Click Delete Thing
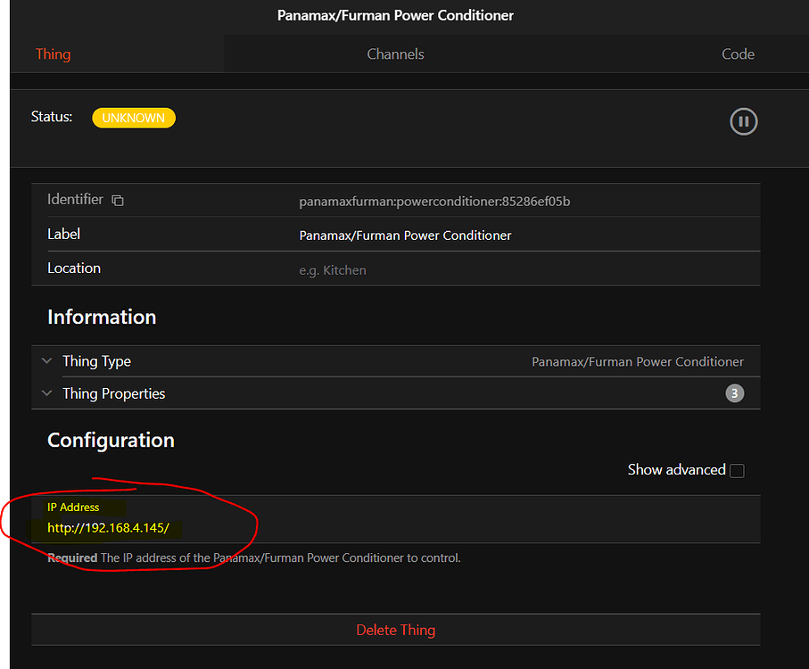This screenshot has width=809, height=669. point(395,629)
